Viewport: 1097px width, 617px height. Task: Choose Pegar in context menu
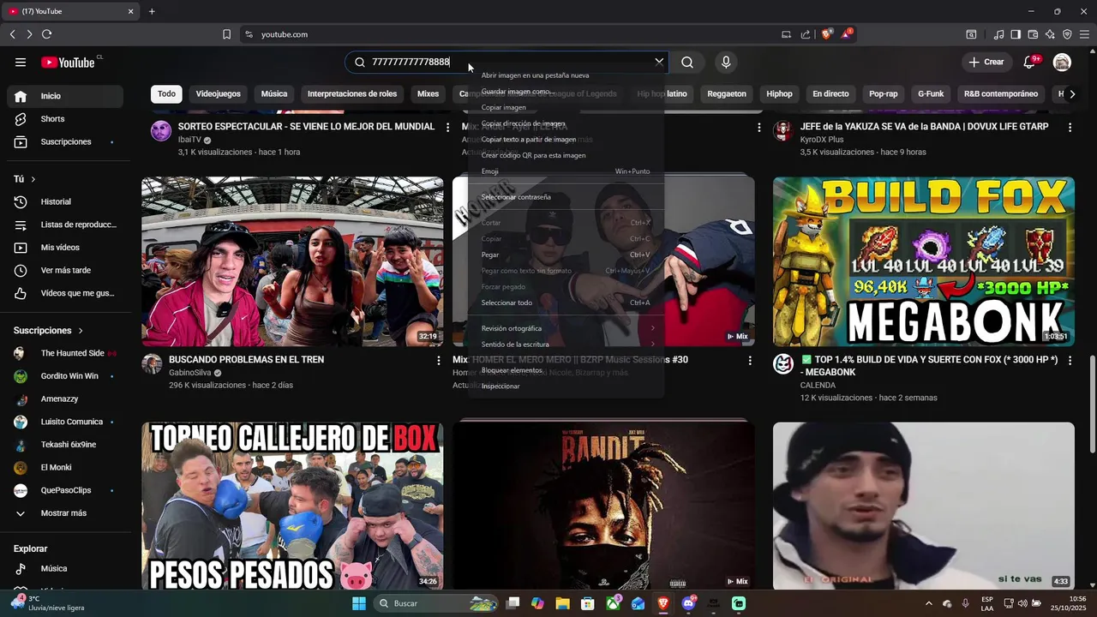coord(566,255)
